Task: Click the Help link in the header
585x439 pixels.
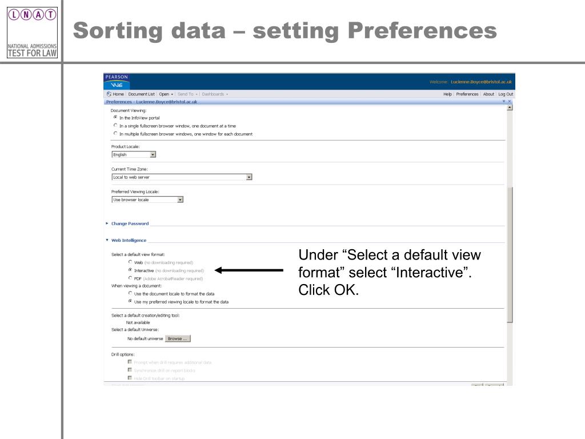Action: [448, 94]
